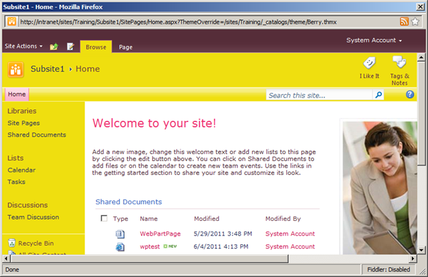
Task: Open the blue Help icon
Action: click(410, 95)
